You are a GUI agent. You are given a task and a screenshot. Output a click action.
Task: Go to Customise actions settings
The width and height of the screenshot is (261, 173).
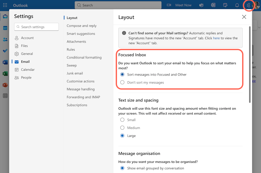(81, 81)
